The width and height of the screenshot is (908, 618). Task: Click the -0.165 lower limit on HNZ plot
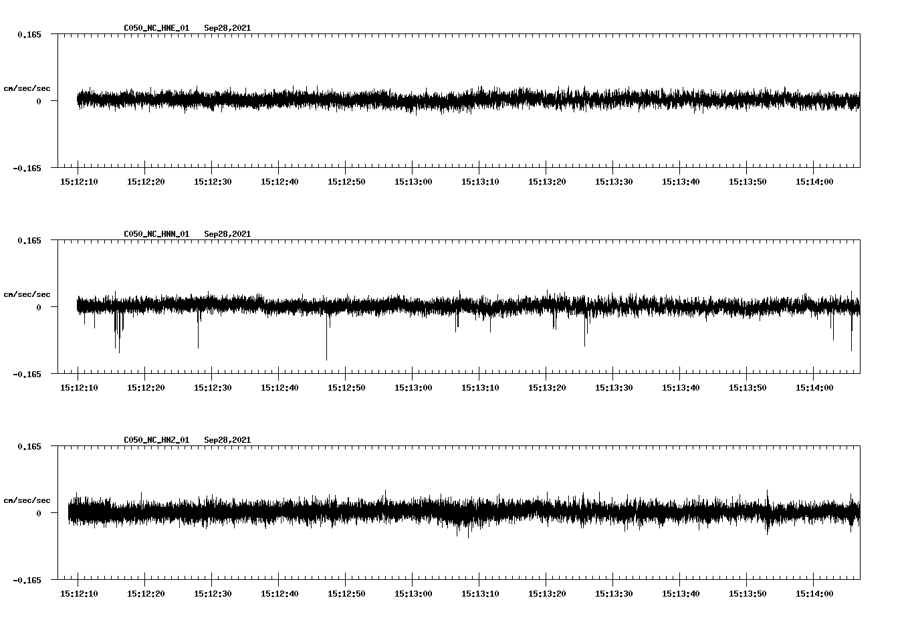27,580
